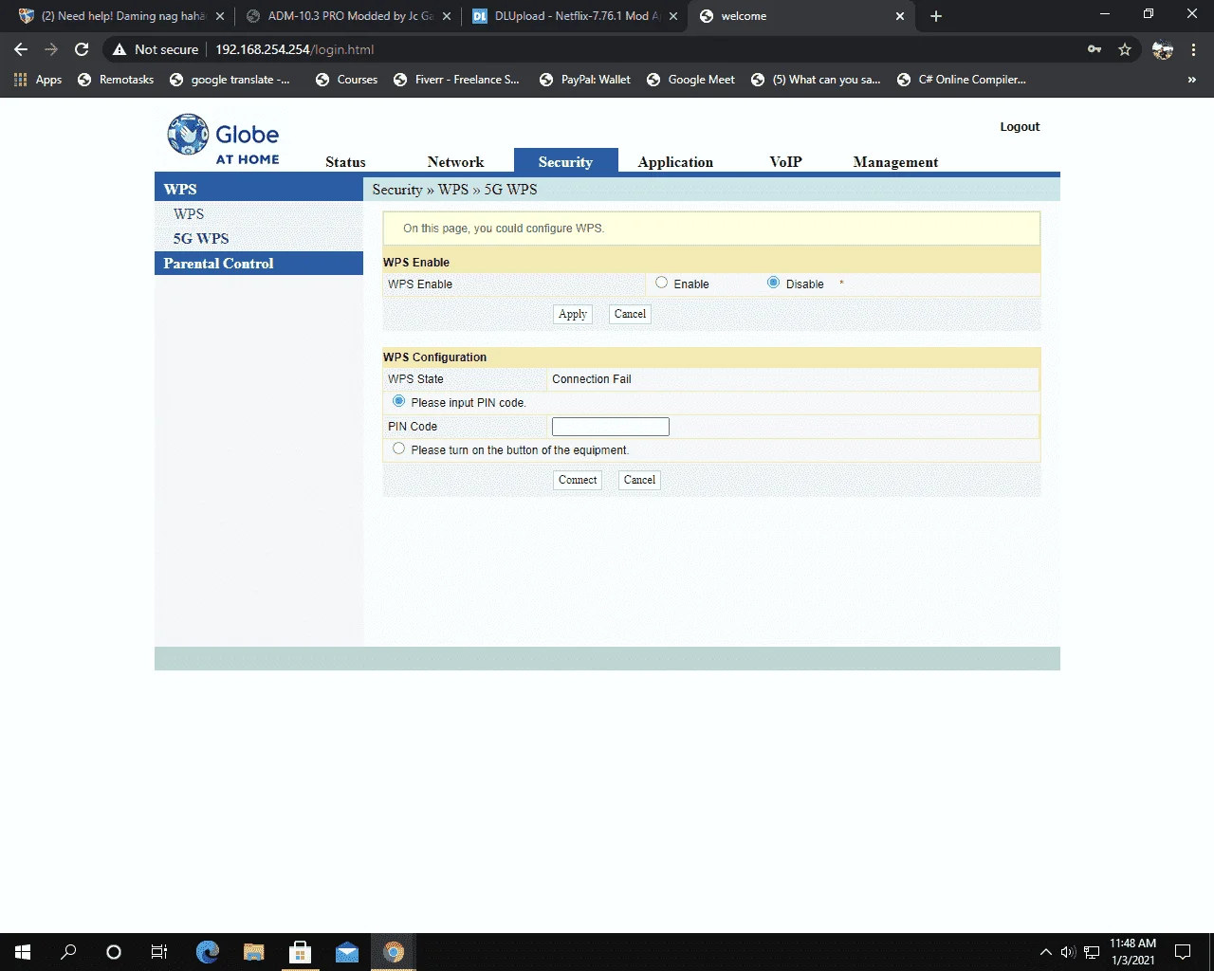Open Chrome's three-dot menu
The height and width of the screenshot is (971, 1214).
coord(1194,49)
